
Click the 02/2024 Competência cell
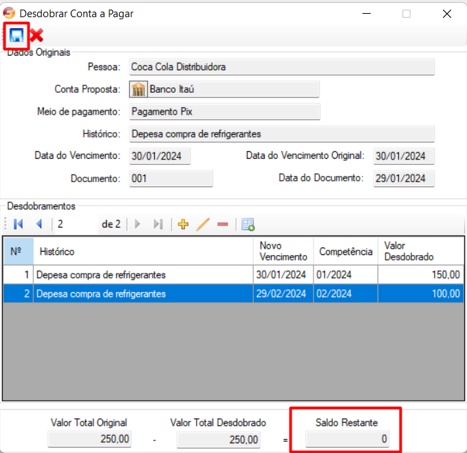pyautogui.click(x=345, y=294)
